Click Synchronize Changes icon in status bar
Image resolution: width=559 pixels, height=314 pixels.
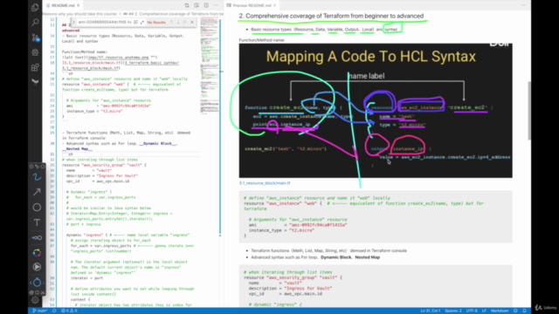54,311
